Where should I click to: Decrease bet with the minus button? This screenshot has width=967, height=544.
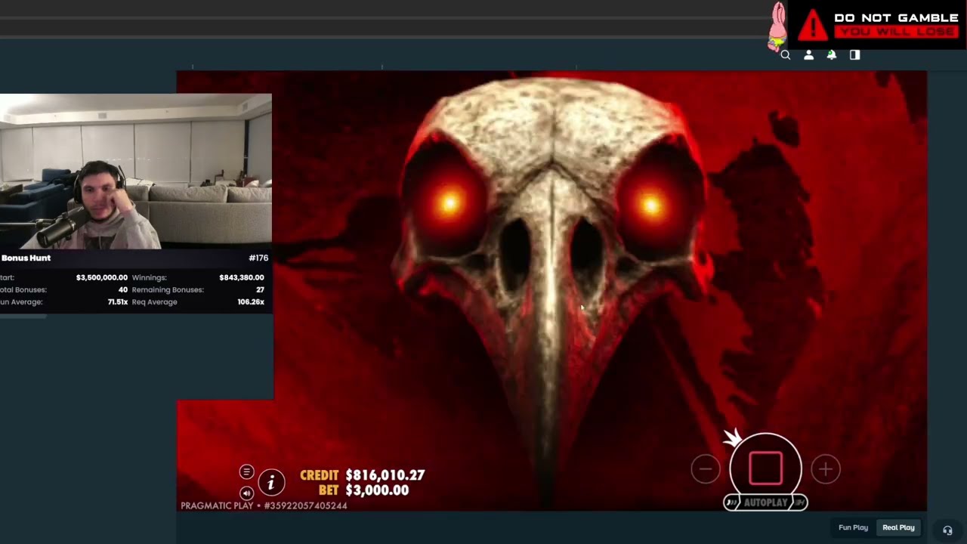point(706,469)
